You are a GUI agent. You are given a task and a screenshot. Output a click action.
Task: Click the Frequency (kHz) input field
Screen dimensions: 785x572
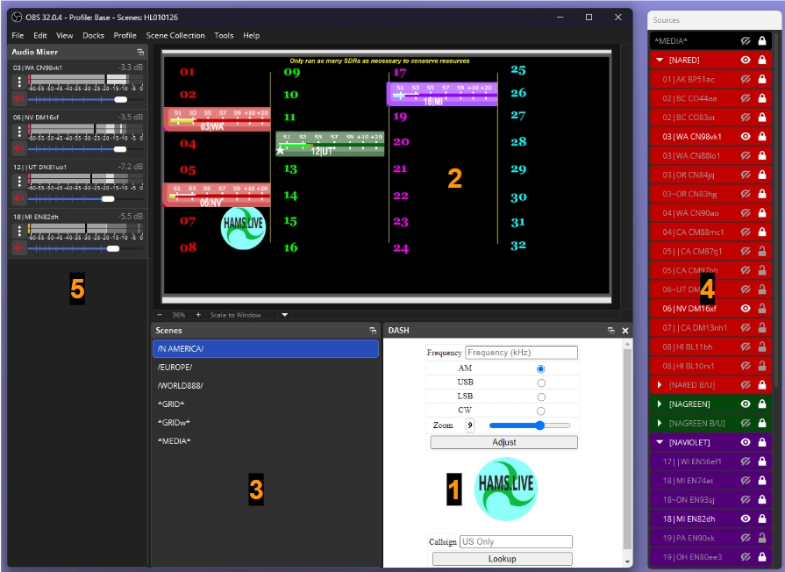(x=521, y=353)
